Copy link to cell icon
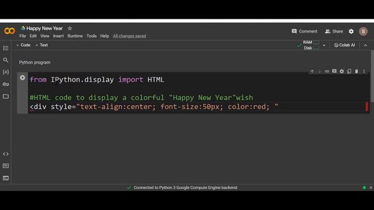 click(x=327, y=71)
